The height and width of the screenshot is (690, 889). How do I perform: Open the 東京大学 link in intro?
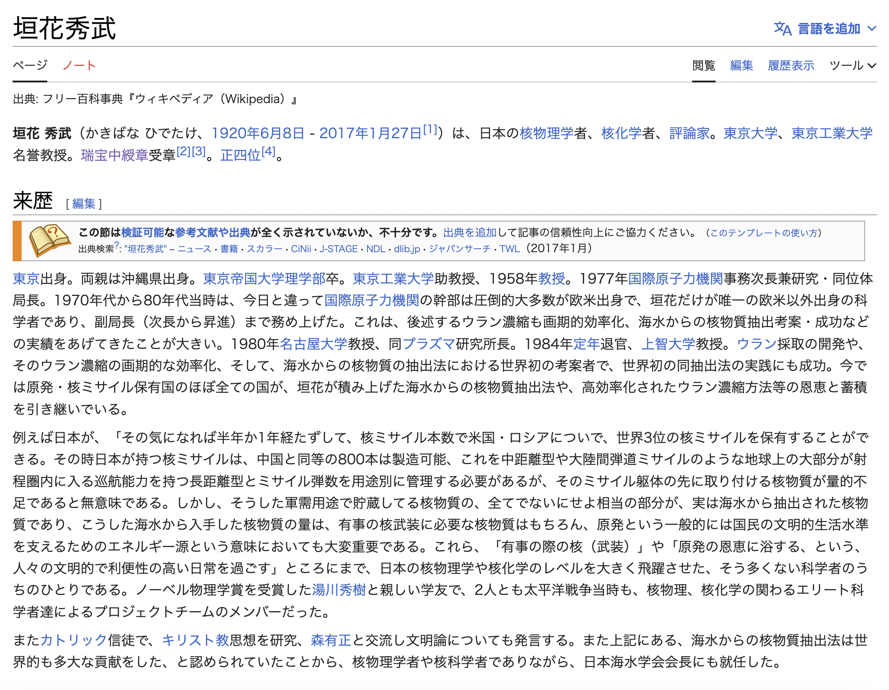751,133
